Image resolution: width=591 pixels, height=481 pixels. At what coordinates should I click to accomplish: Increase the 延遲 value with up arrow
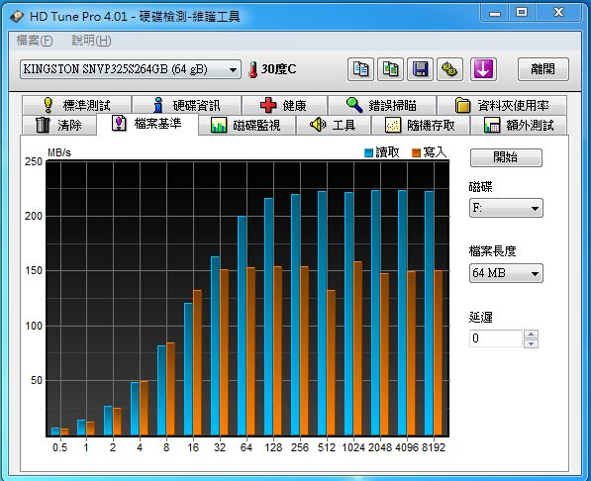click(531, 334)
